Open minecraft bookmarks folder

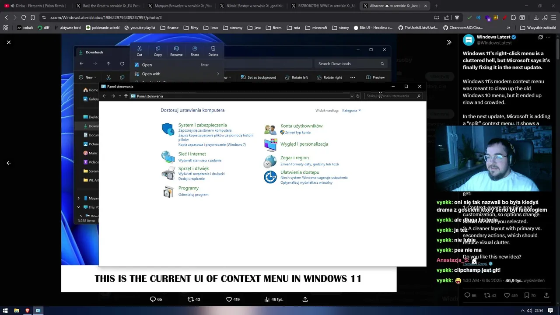click(x=316, y=28)
